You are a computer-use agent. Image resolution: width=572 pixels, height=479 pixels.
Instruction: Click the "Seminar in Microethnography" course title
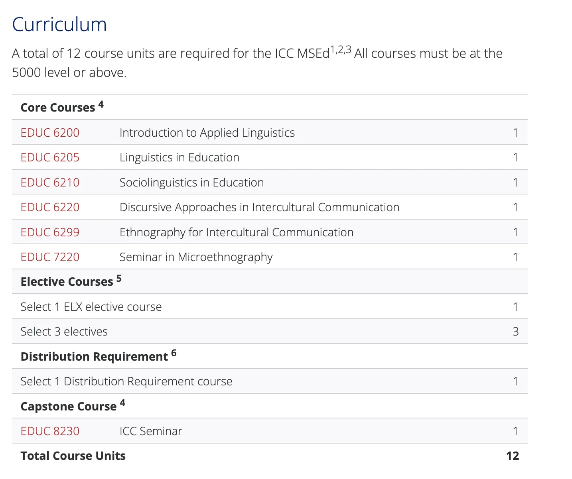click(196, 257)
